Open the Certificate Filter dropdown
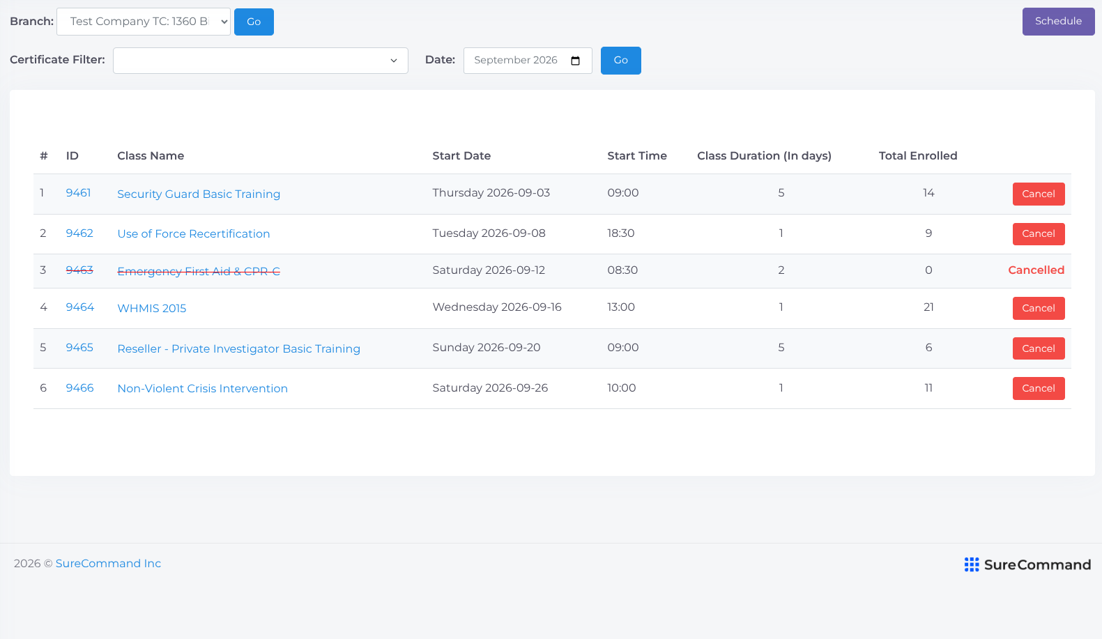Screen dimensions: 1102x639 click(261, 61)
